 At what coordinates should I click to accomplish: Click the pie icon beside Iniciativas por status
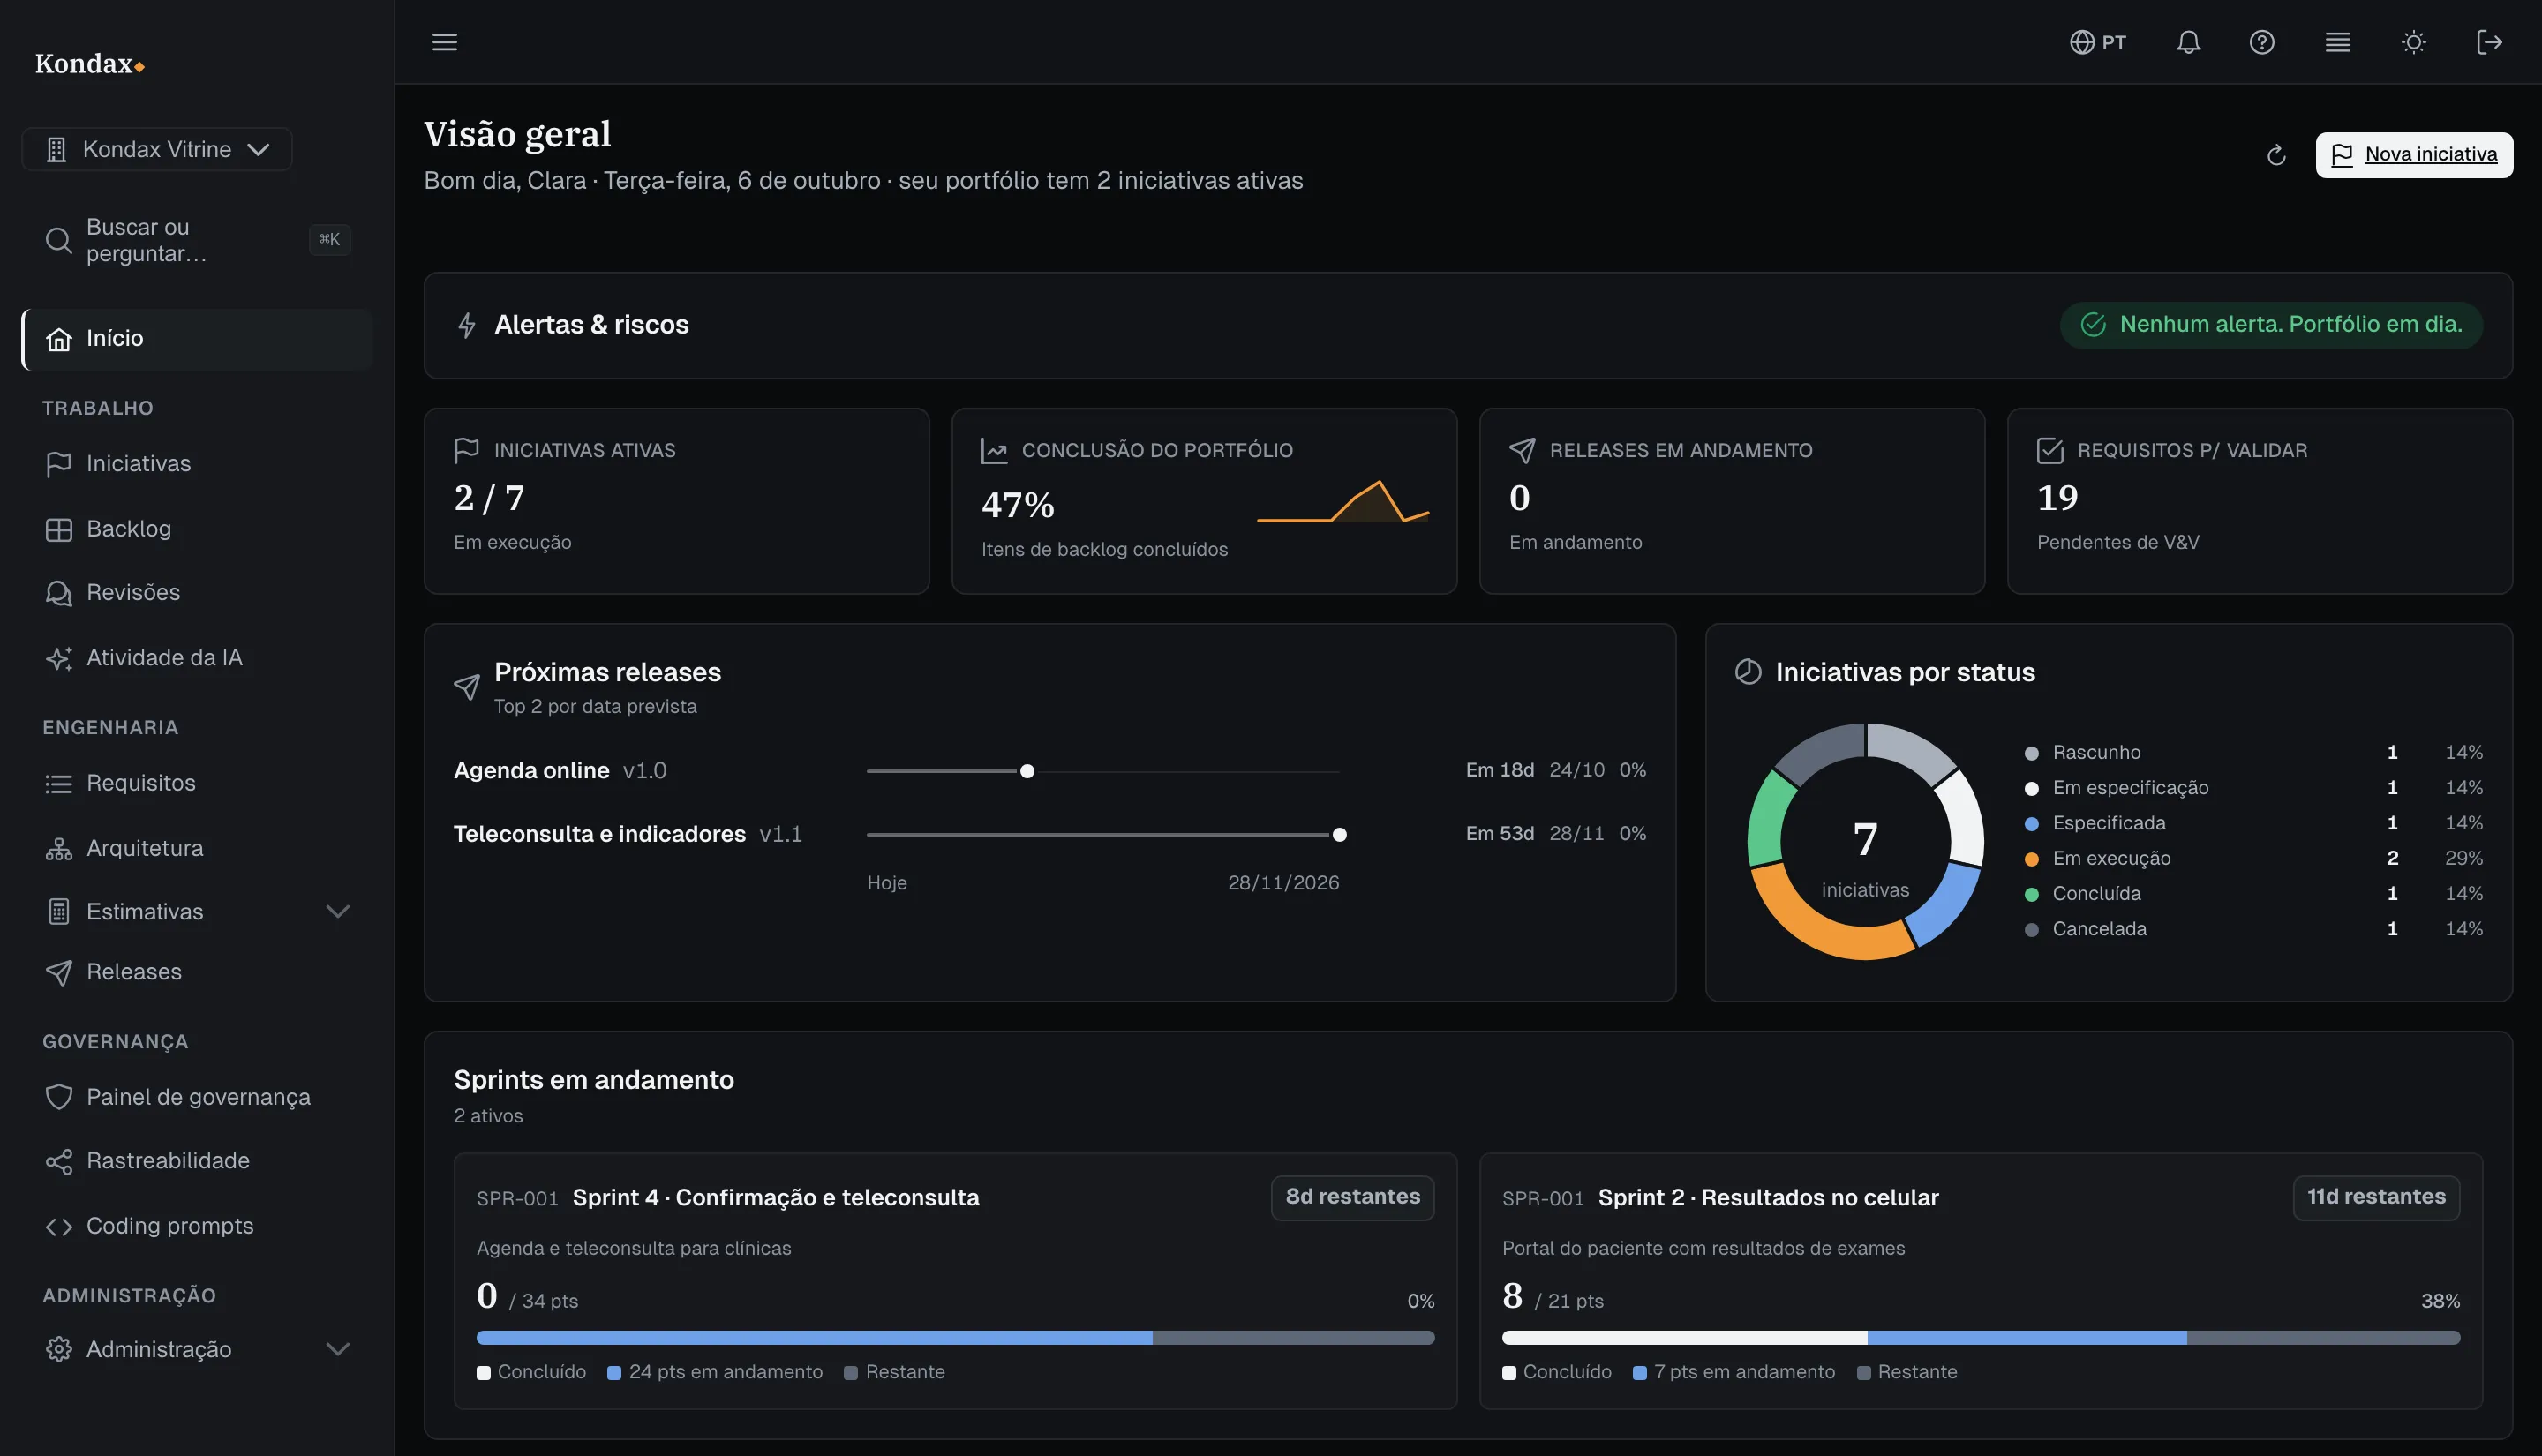1748,672
